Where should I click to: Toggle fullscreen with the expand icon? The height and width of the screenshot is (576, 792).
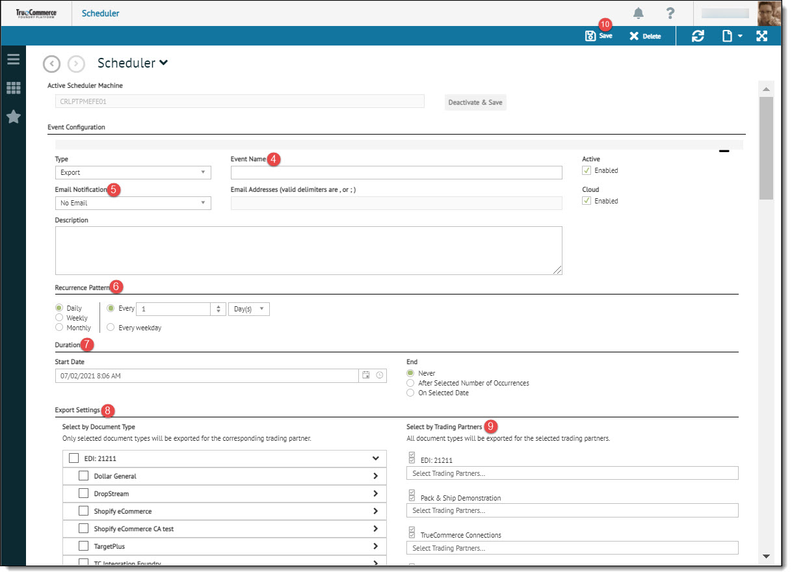coord(761,36)
